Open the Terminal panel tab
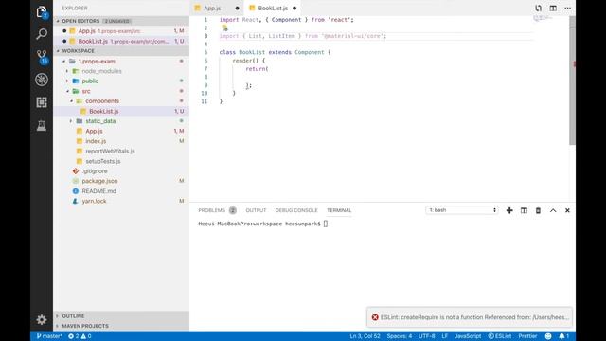The height and width of the screenshot is (341, 606). click(339, 210)
